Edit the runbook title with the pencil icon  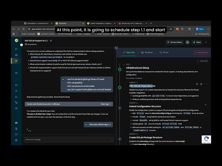pyautogui.click(x=51, y=41)
